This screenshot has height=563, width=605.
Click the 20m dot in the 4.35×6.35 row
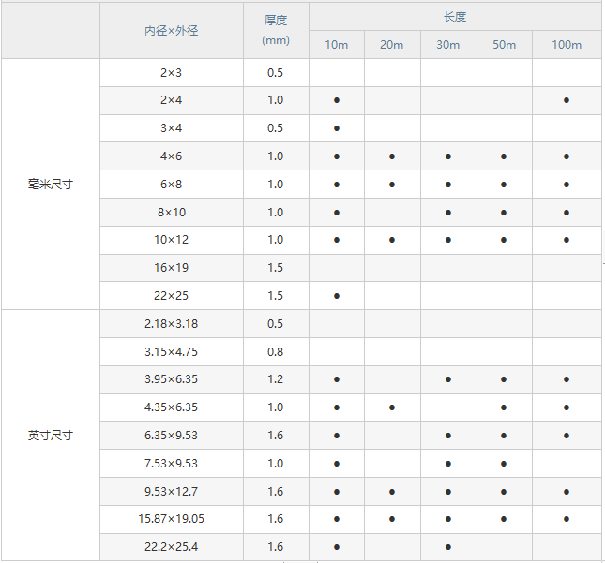click(x=392, y=407)
